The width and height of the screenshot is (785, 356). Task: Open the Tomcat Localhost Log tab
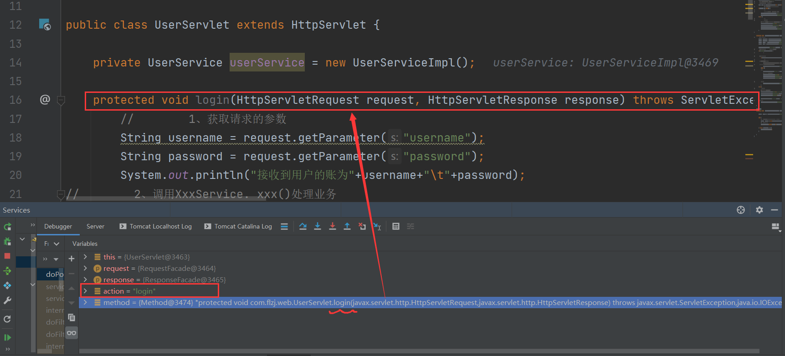(155, 226)
